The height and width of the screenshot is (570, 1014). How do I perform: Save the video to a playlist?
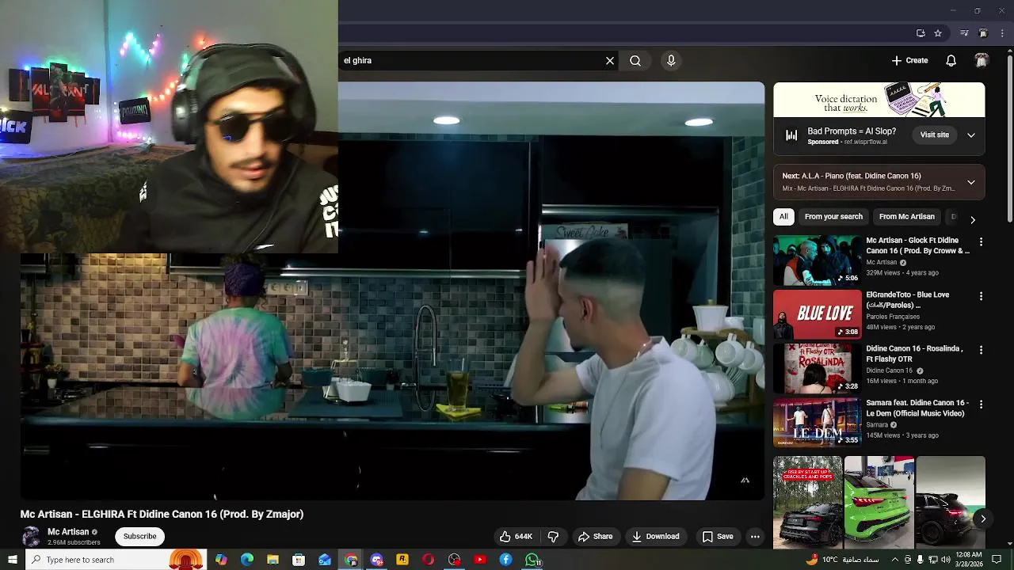[718, 536]
